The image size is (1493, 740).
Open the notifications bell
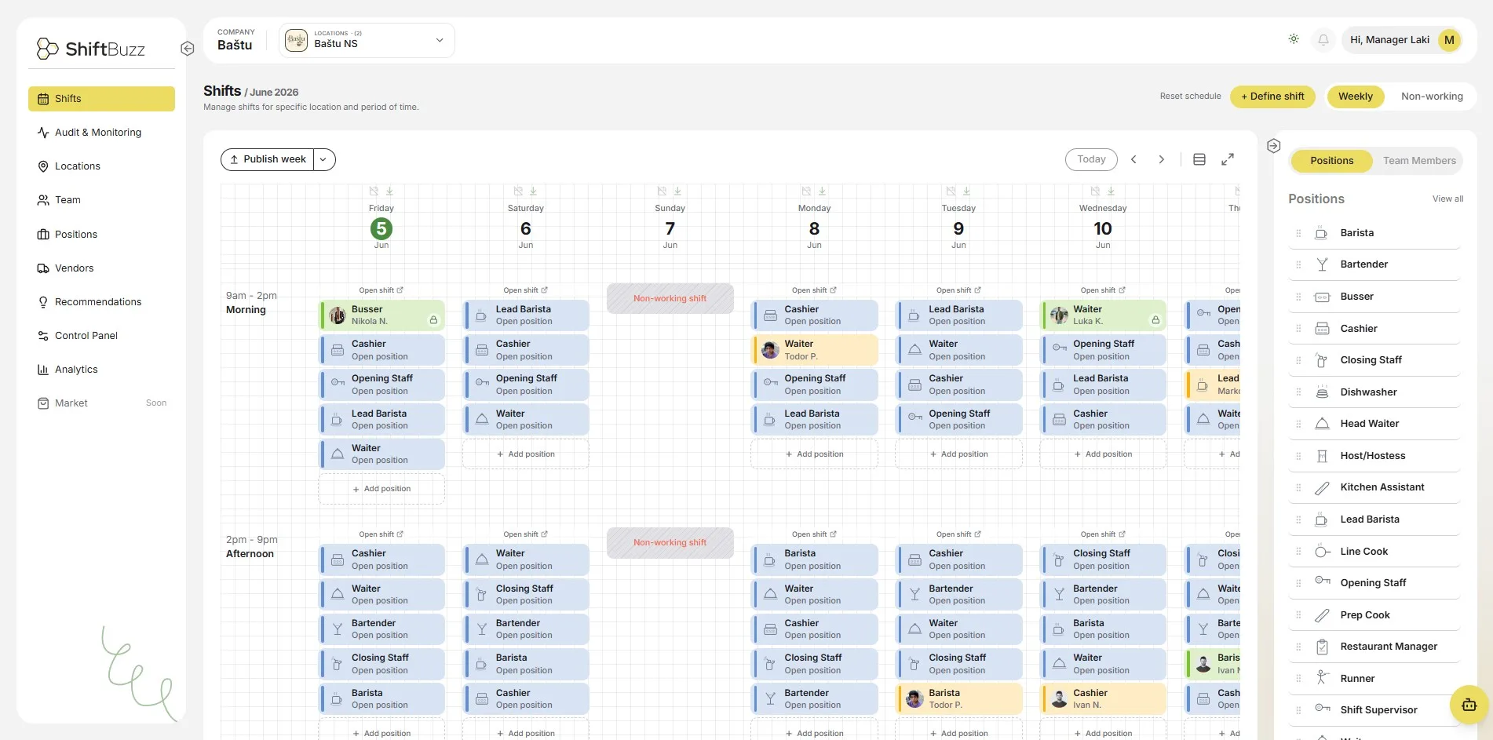coord(1323,39)
